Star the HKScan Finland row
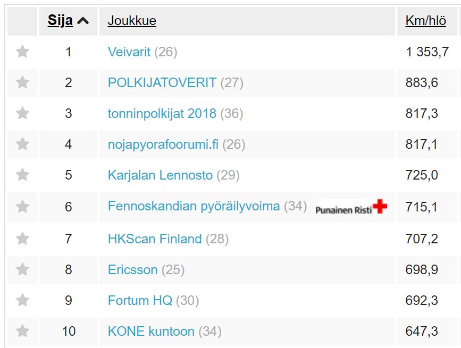This screenshot has width=461, height=348. [x=22, y=238]
